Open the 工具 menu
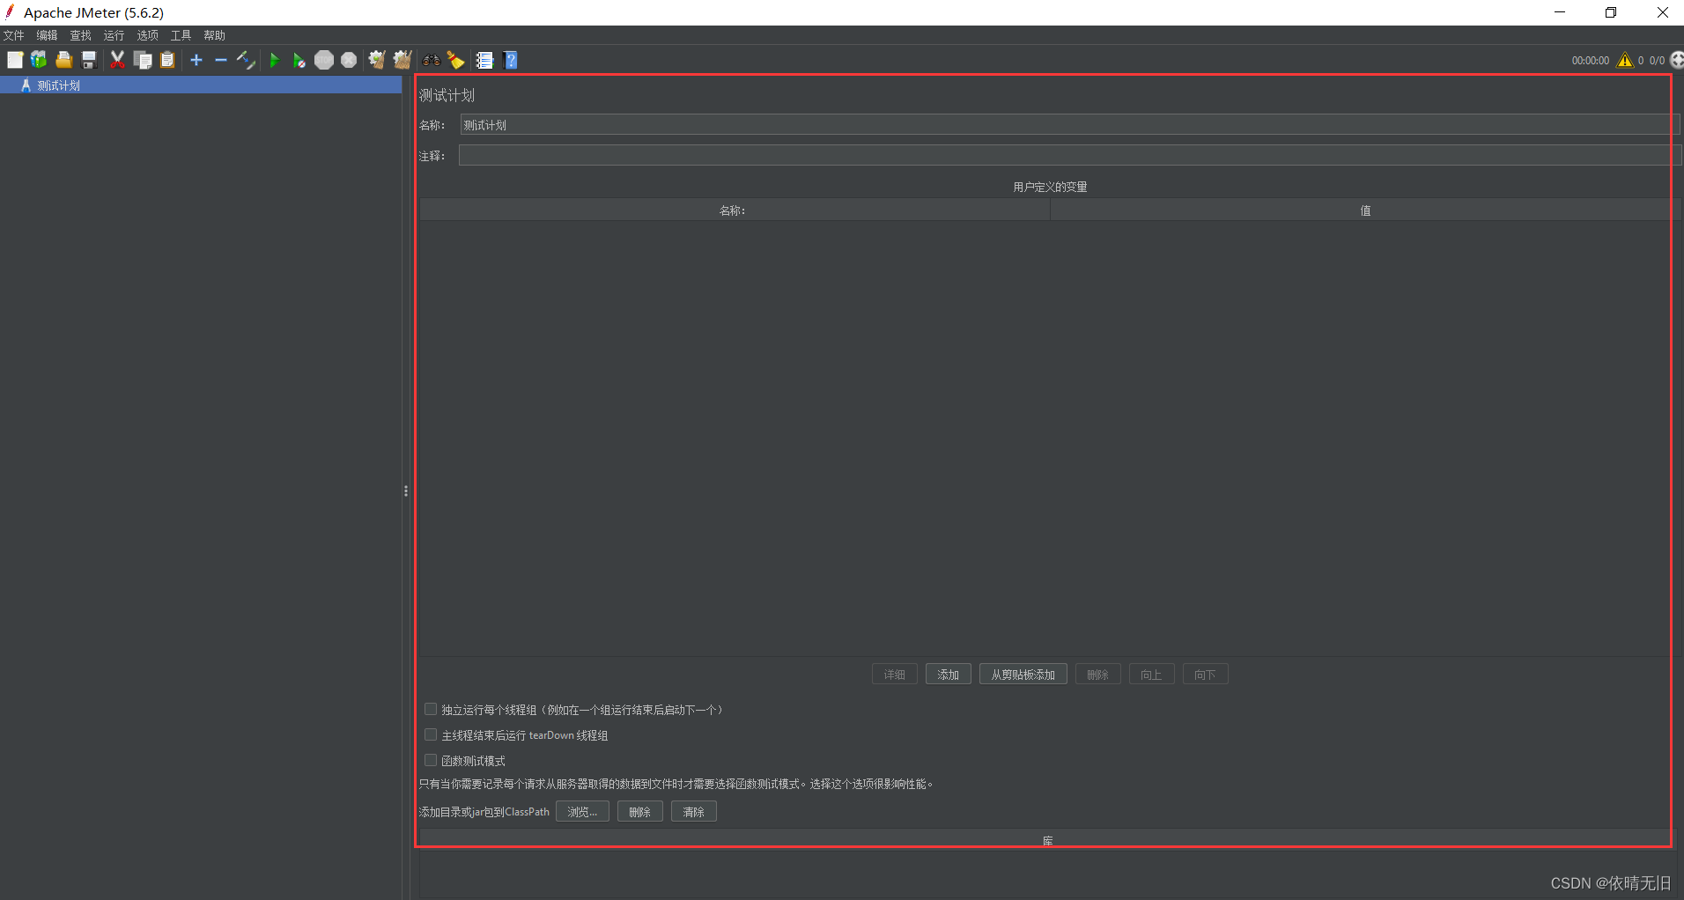 (x=181, y=35)
